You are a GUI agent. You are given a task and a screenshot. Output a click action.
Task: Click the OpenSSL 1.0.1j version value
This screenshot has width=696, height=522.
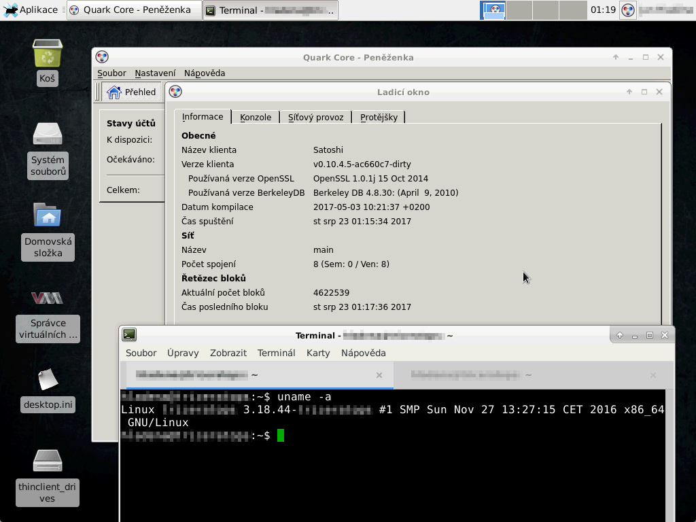(370, 179)
